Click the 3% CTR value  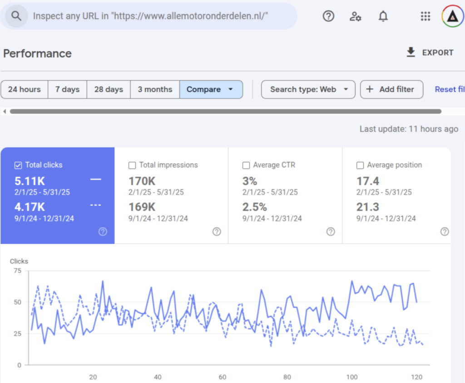[x=250, y=181]
